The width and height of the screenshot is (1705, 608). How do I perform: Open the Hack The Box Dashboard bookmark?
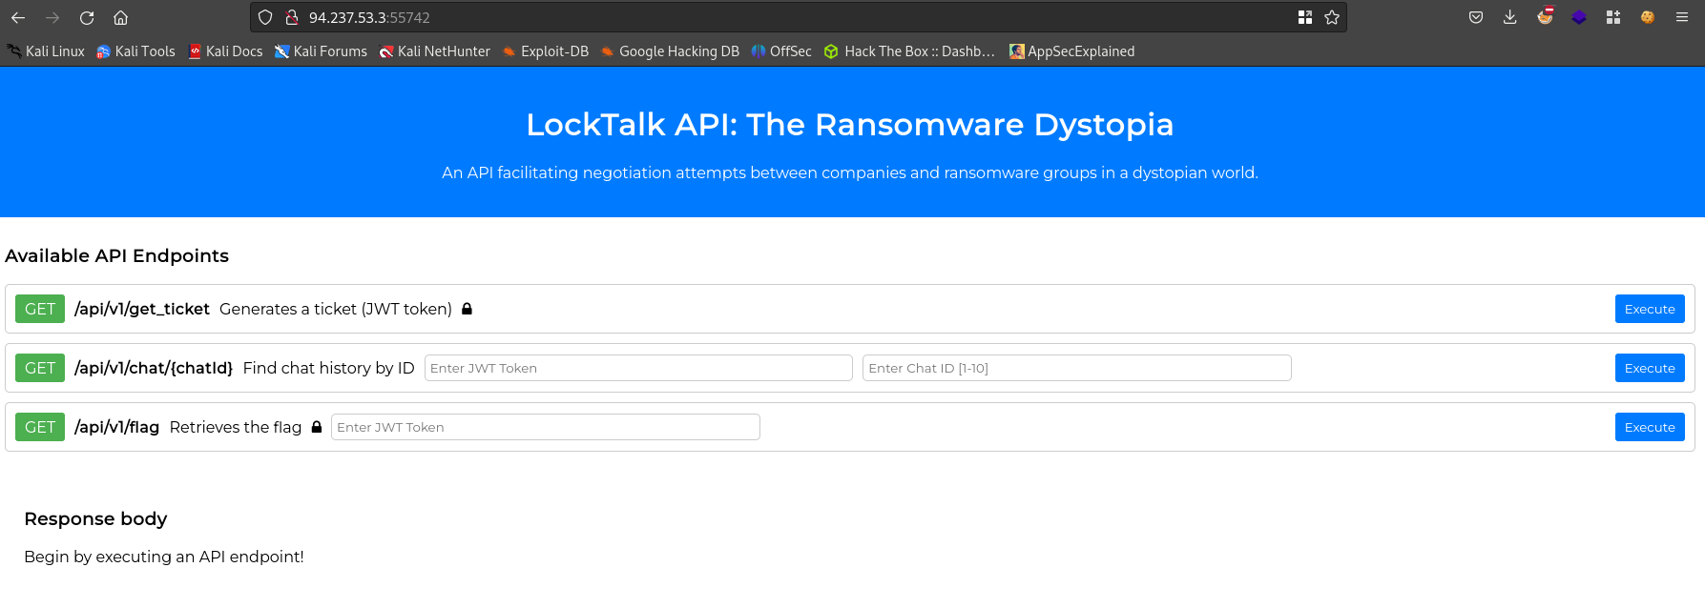(910, 51)
